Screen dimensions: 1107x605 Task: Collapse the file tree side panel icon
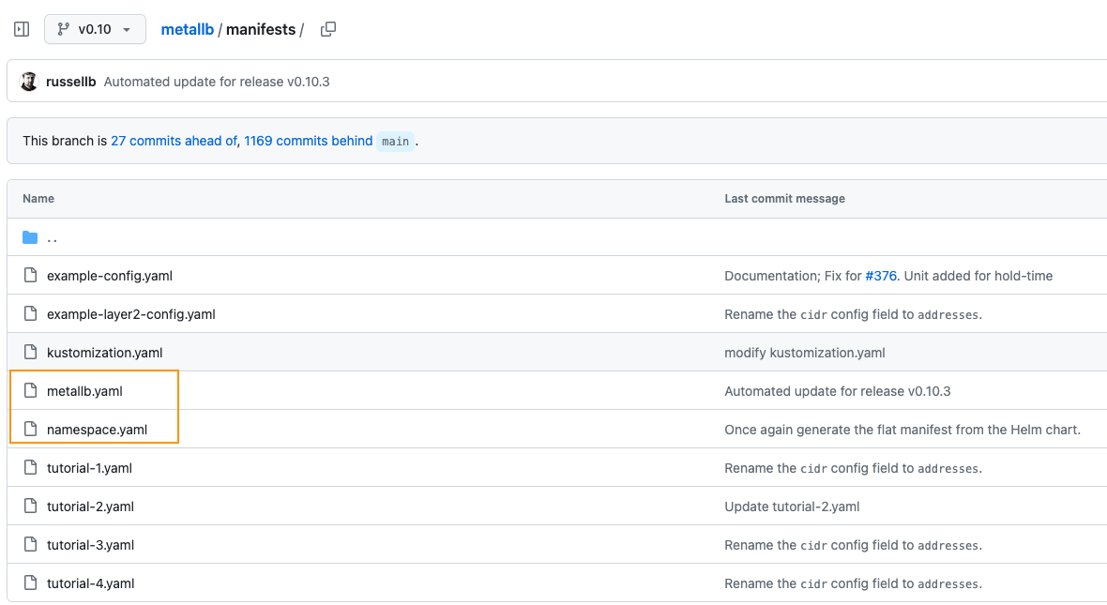(22, 29)
